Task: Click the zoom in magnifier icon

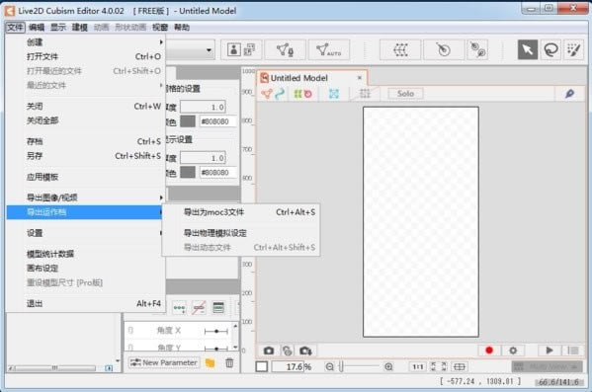Action: [388, 366]
